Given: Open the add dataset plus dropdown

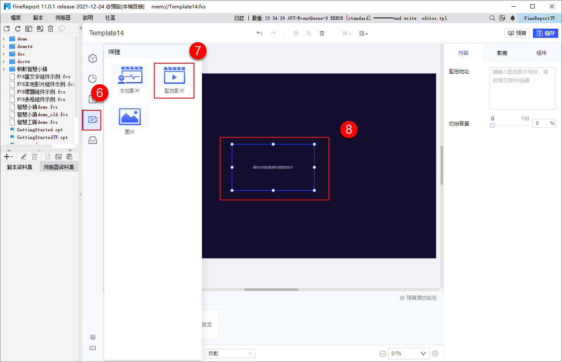Looking at the screenshot, I should [x=8, y=157].
